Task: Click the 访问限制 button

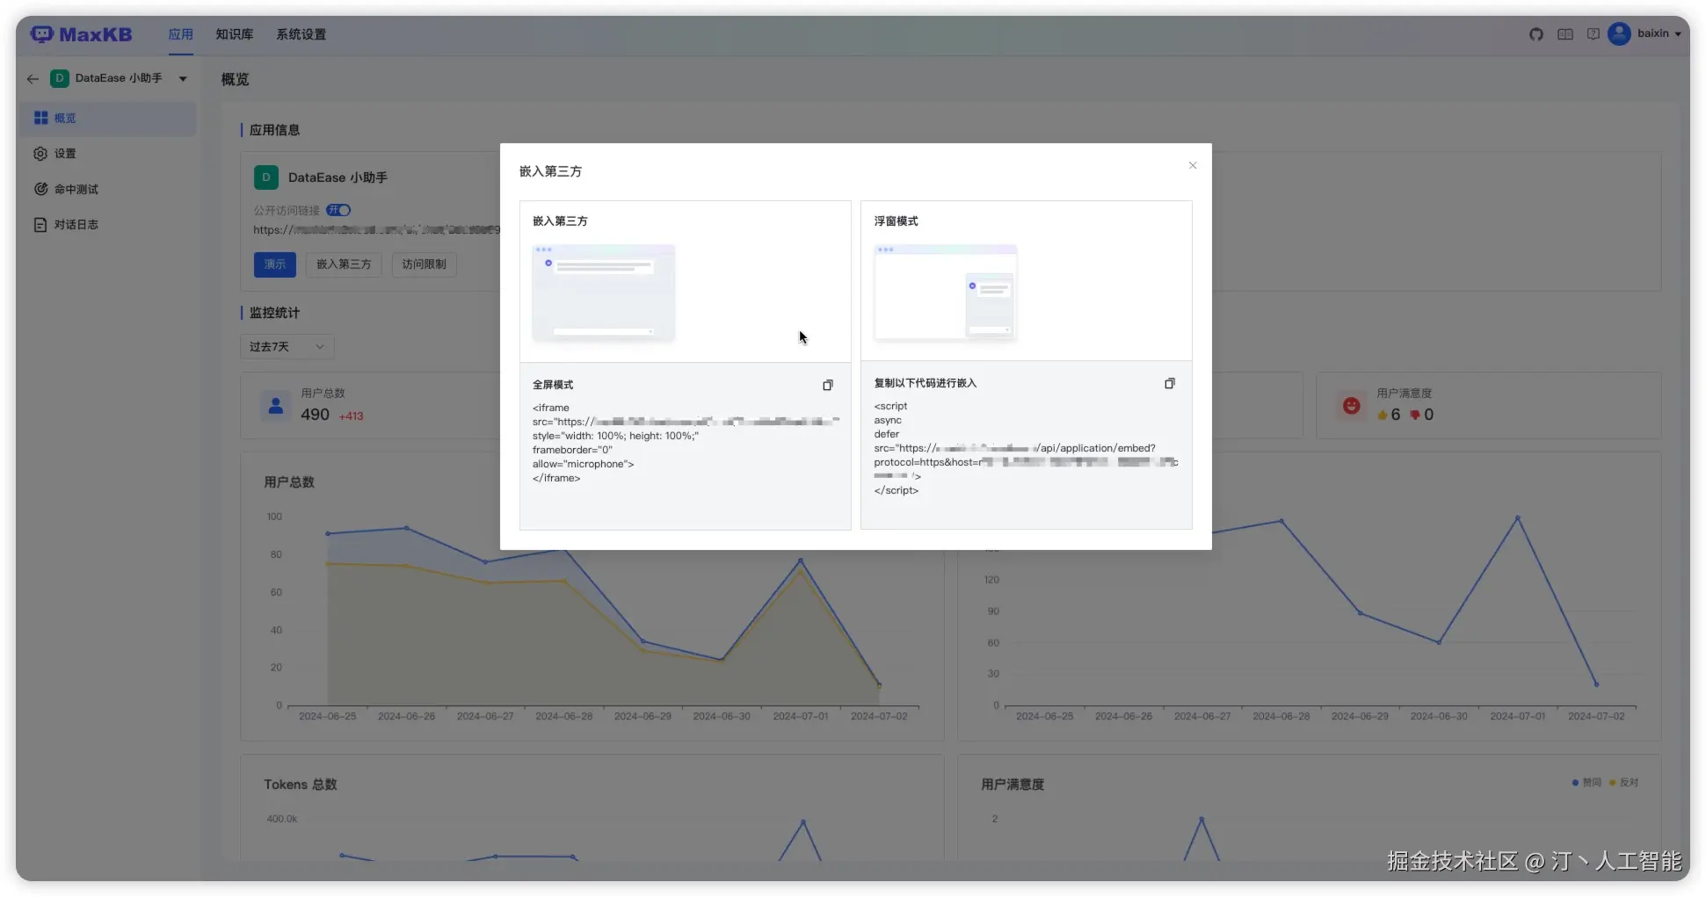Action: pos(425,264)
